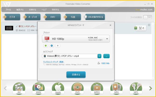This screenshot has height=97, width=156.
Task: Close the MP4 output parameters dialog
Action: click(110, 25)
